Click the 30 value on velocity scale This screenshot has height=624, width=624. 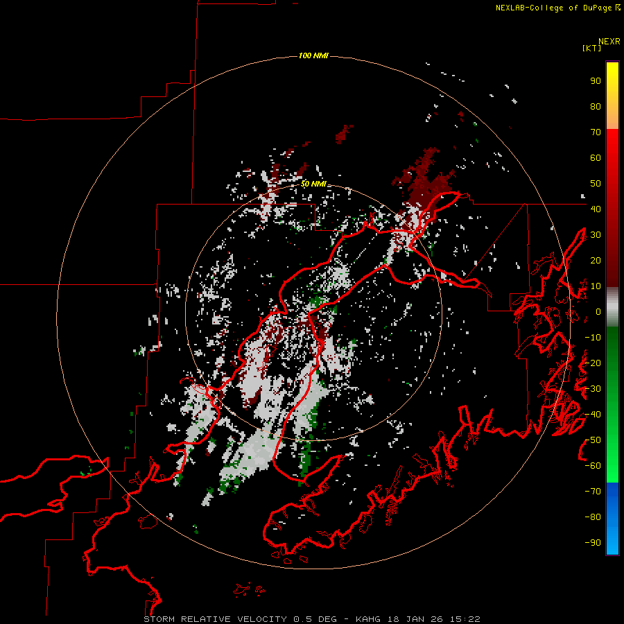pos(596,235)
